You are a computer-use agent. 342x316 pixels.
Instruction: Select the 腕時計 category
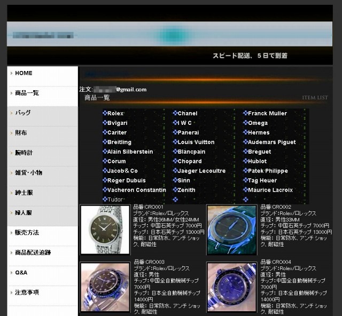[24, 153]
